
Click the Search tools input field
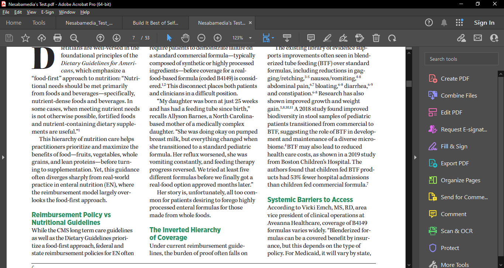pyautogui.click(x=459, y=59)
